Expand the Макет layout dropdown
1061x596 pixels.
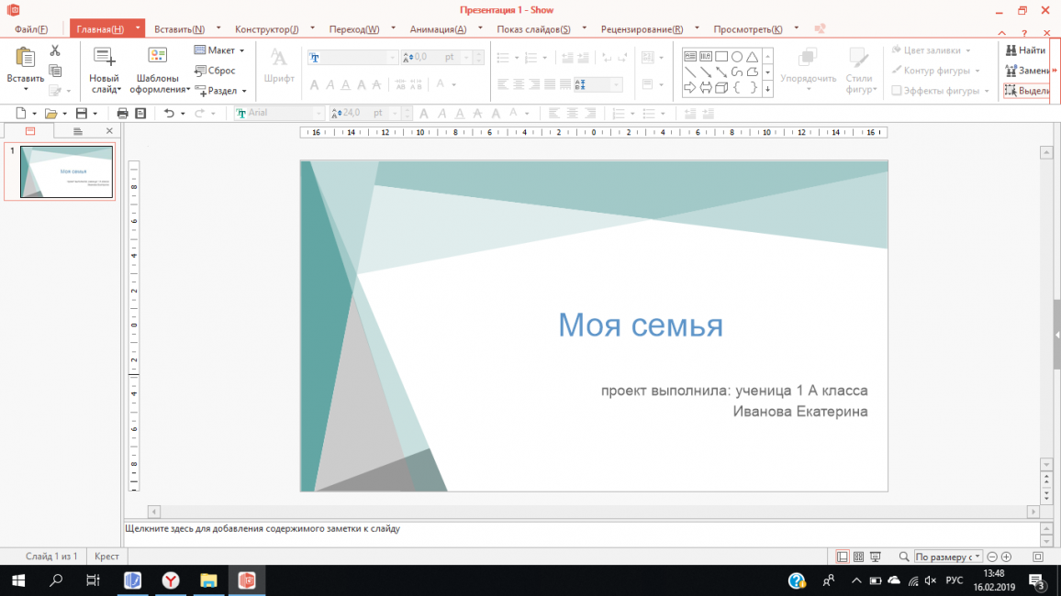click(x=219, y=50)
